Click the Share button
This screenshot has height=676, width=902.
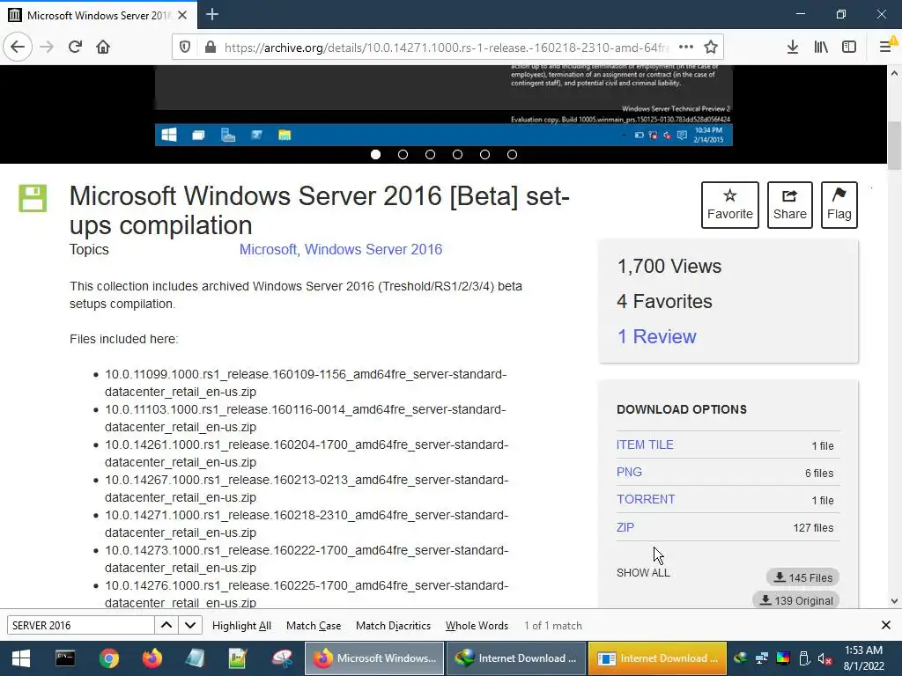(790, 204)
